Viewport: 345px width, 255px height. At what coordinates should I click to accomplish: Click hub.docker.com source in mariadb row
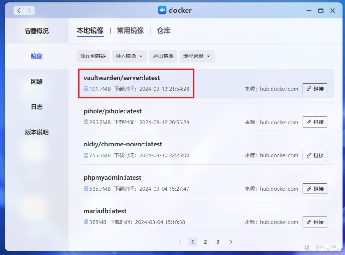[x=279, y=222]
